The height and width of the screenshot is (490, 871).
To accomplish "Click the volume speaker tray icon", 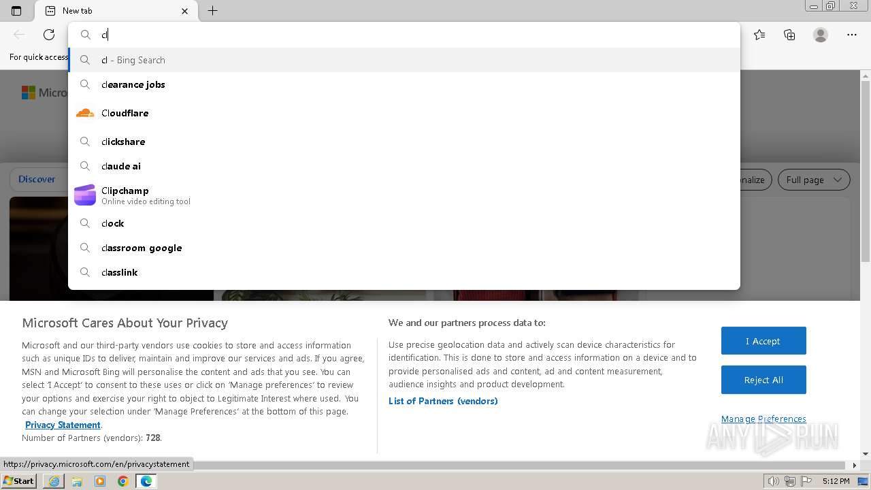I will click(x=774, y=481).
